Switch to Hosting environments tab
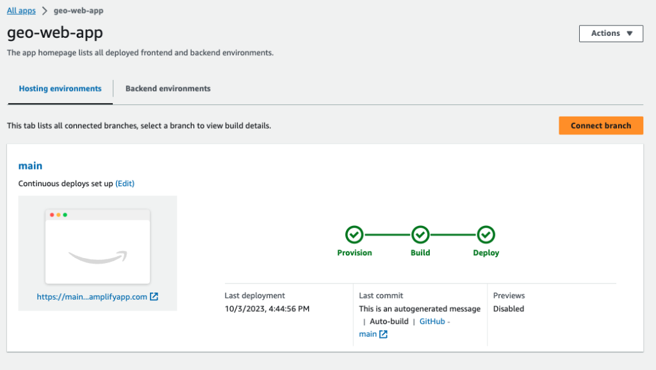The width and height of the screenshot is (656, 370). pyautogui.click(x=60, y=88)
